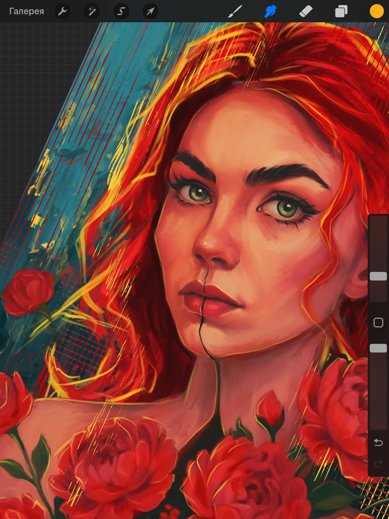Image resolution: width=389 pixels, height=519 pixels.
Task: Click the brush opacity slider handle
Action: [x=378, y=348]
